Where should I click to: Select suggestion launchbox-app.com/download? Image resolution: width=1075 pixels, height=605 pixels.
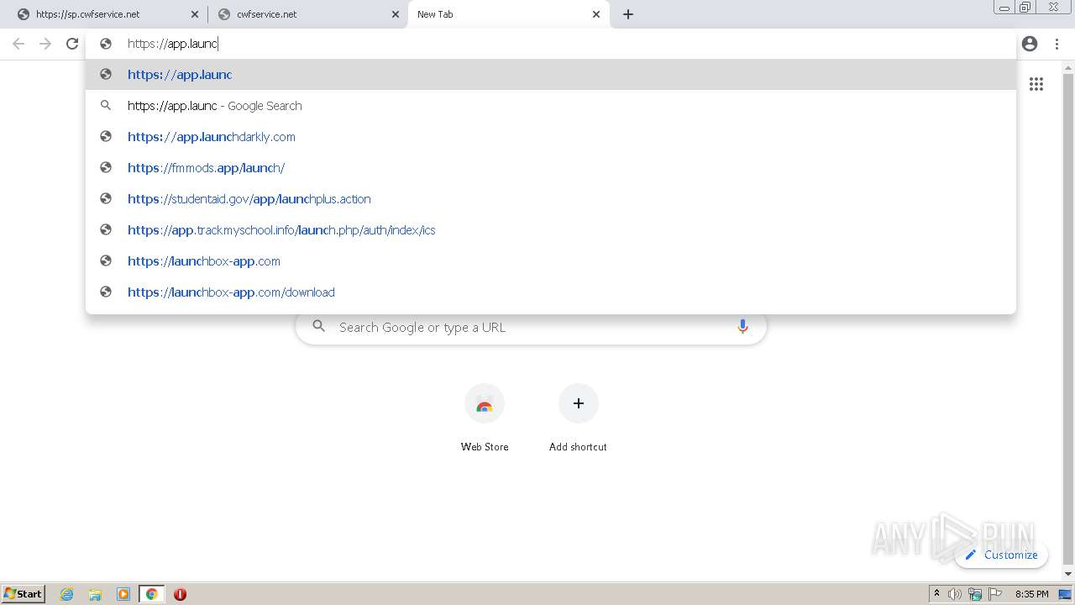pyautogui.click(x=551, y=292)
